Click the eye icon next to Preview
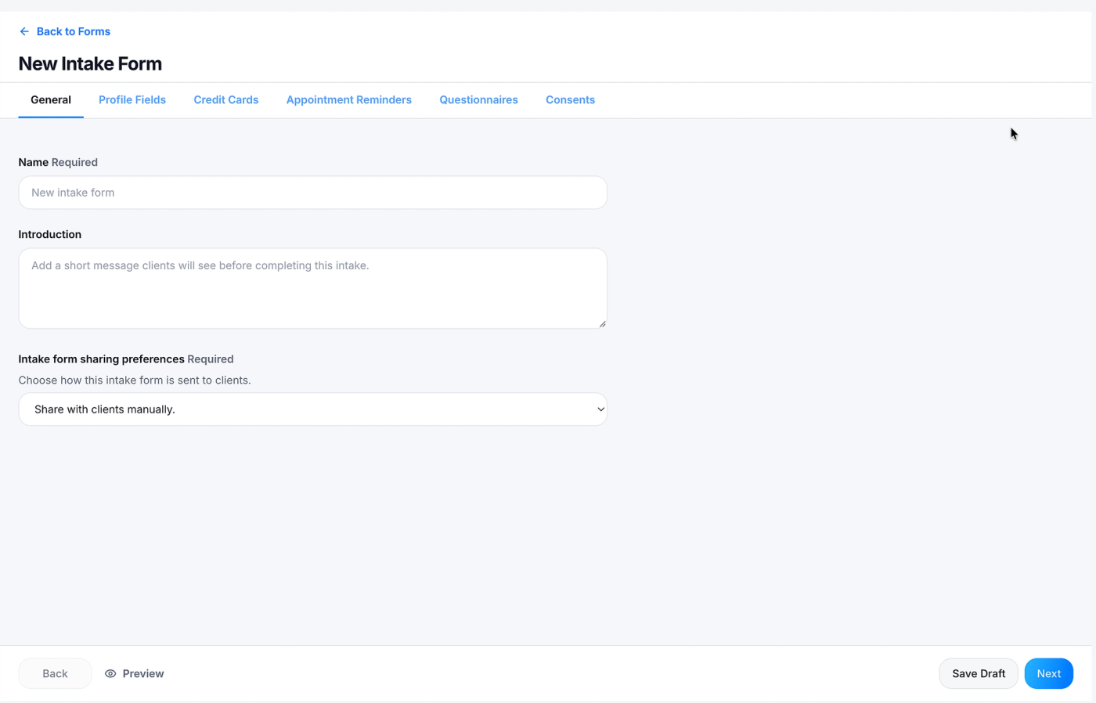 click(110, 673)
